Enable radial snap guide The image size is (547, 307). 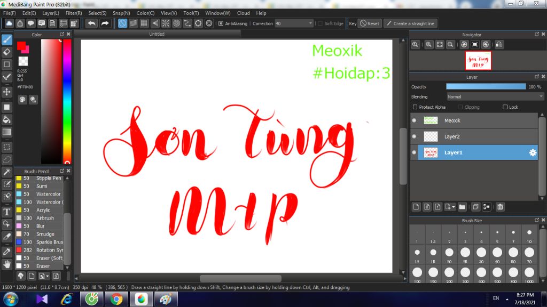[x=166, y=23]
